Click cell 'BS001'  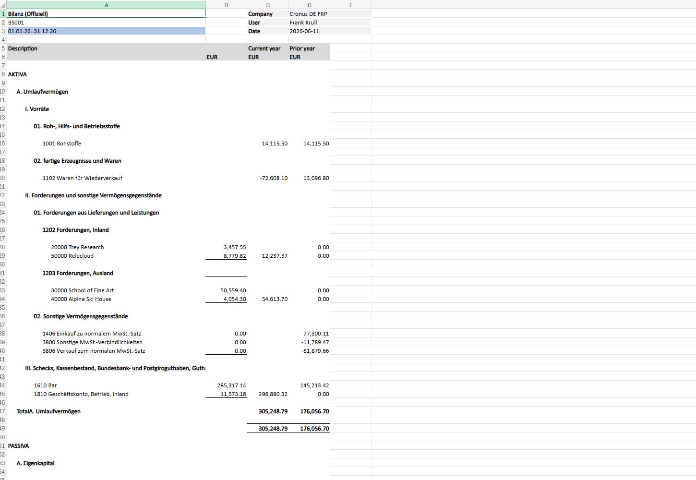[x=106, y=23]
